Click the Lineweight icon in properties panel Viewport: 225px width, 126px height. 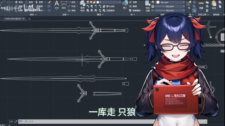coord(153,6)
